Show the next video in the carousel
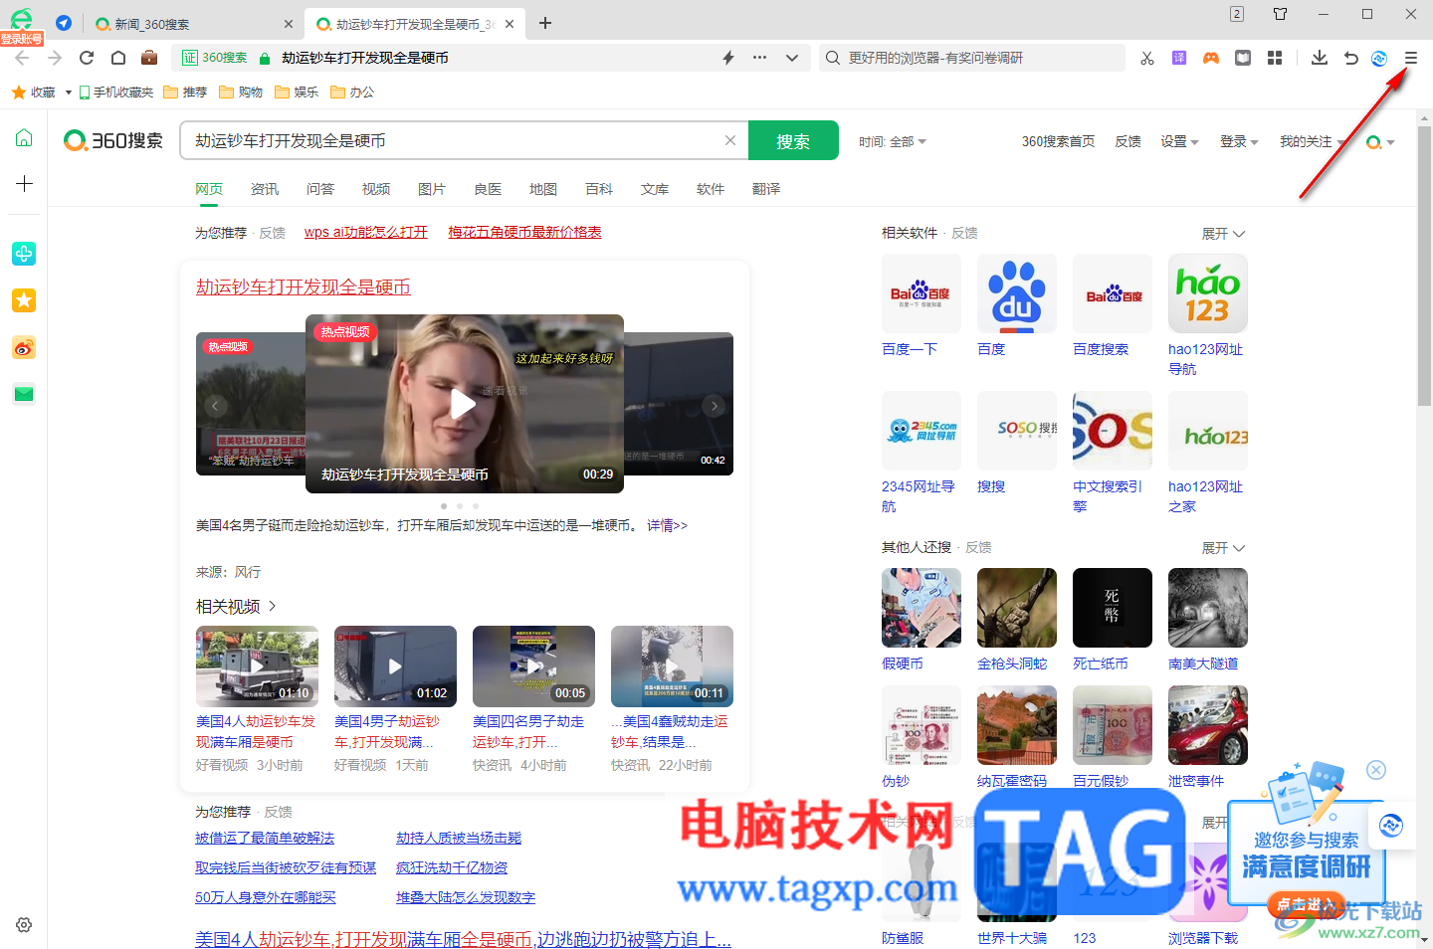Screen dimensions: 1433x949 714,405
